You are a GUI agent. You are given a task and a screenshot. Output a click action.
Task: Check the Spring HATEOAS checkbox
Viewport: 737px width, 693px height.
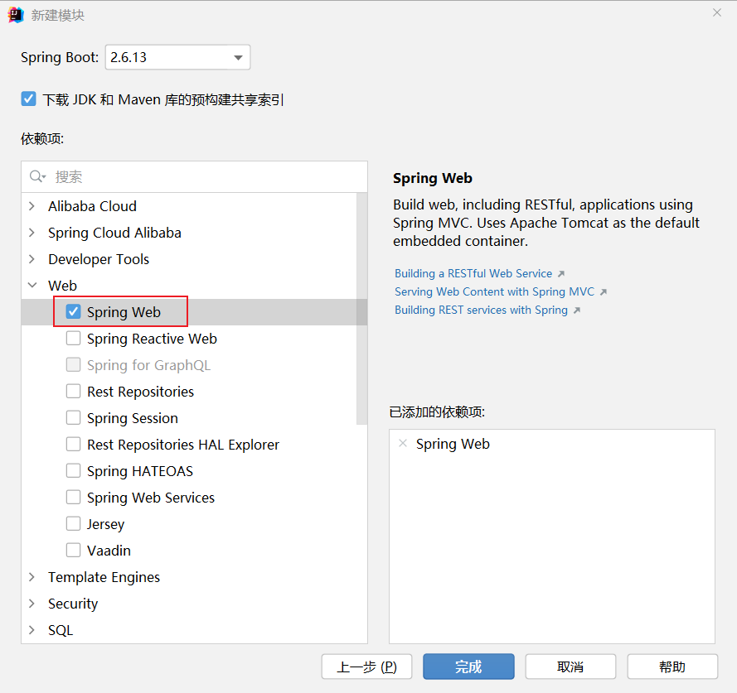[73, 470]
